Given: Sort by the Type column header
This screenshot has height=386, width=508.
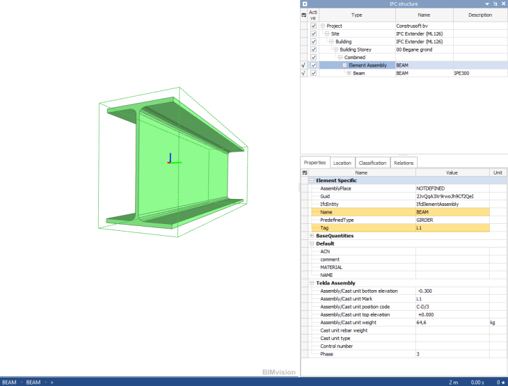Looking at the screenshot, I should pyautogui.click(x=357, y=15).
